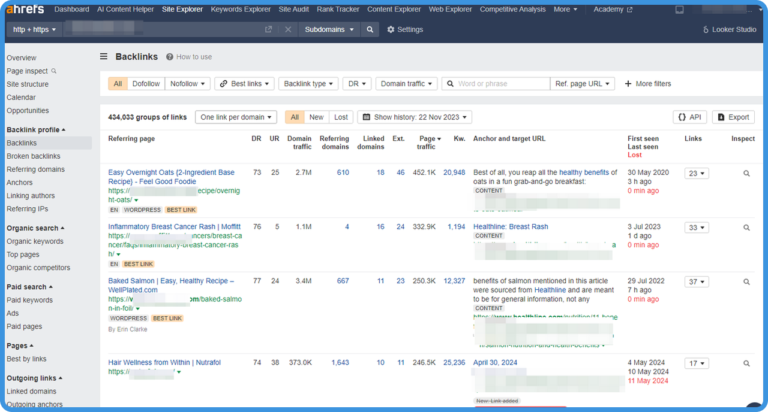The image size is (768, 412).
Task: Open Academy external link
Action: (x=613, y=10)
